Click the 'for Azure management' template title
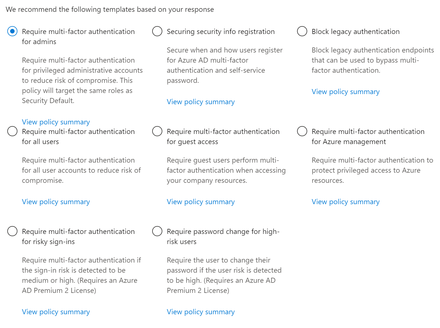440x328 pixels. tap(349, 142)
